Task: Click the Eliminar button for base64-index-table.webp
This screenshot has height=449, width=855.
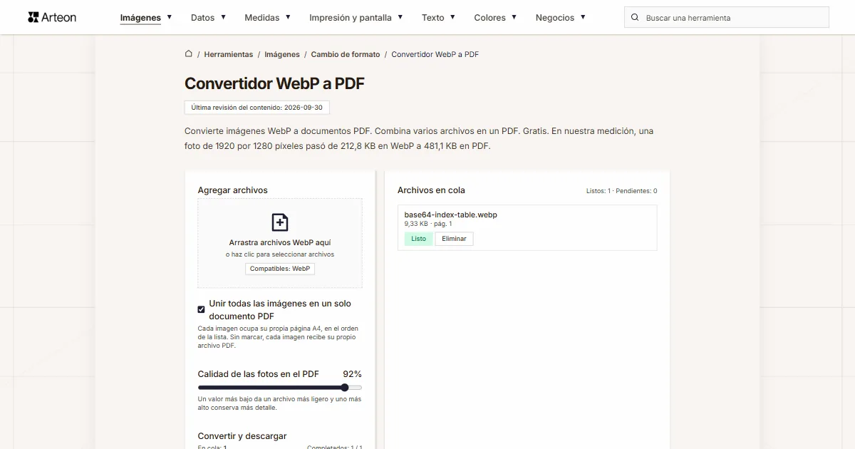Action: click(454, 239)
